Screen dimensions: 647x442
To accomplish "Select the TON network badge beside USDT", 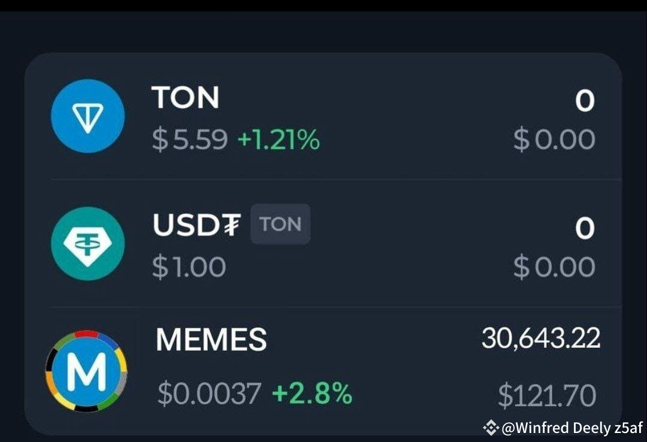I will tap(280, 224).
